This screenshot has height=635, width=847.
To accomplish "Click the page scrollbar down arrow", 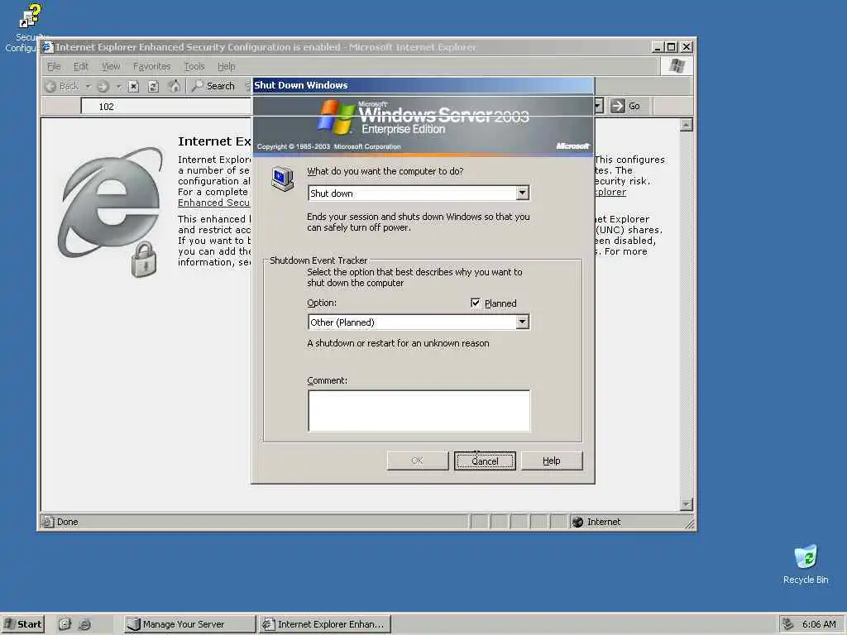I will point(686,504).
